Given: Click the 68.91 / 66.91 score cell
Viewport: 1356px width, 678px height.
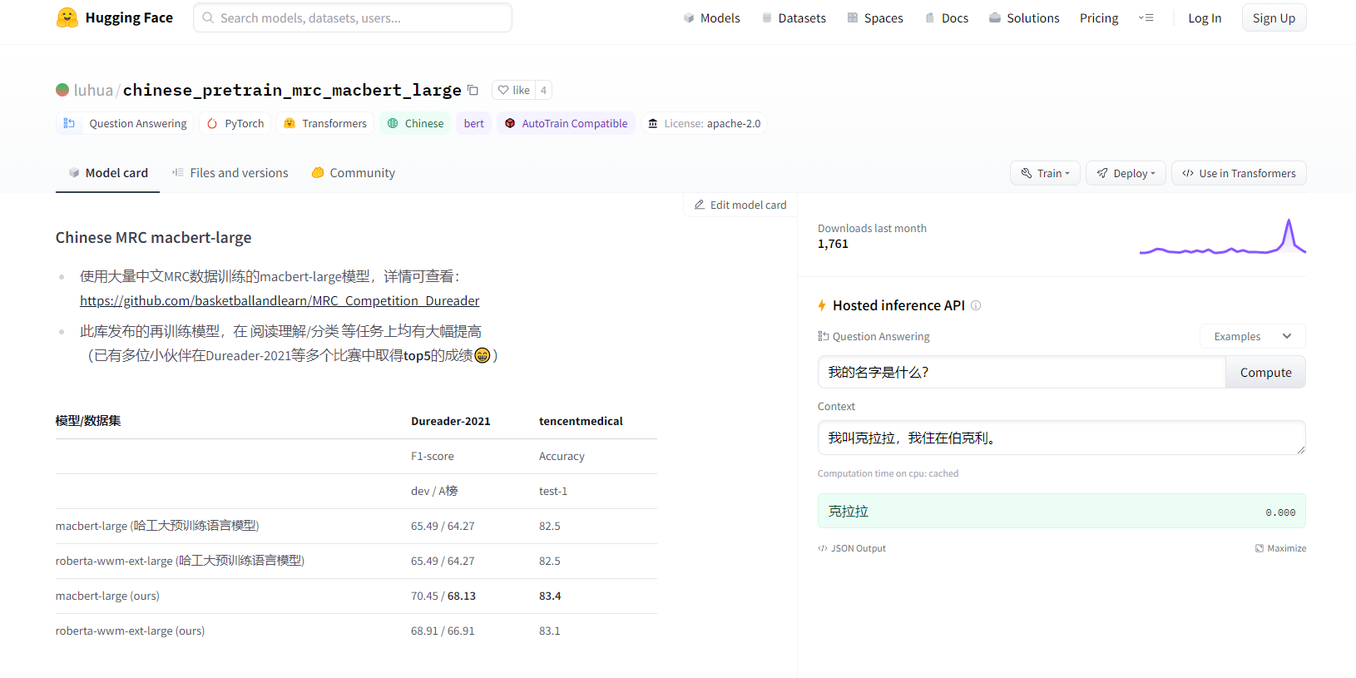Looking at the screenshot, I should click(443, 631).
